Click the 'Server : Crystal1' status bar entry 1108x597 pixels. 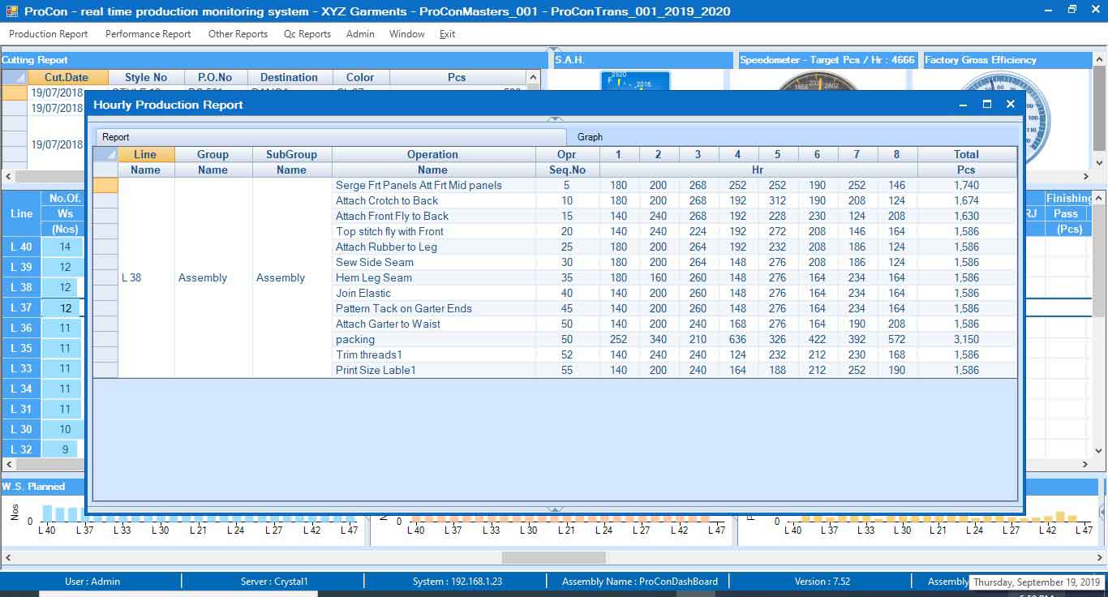click(x=274, y=582)
